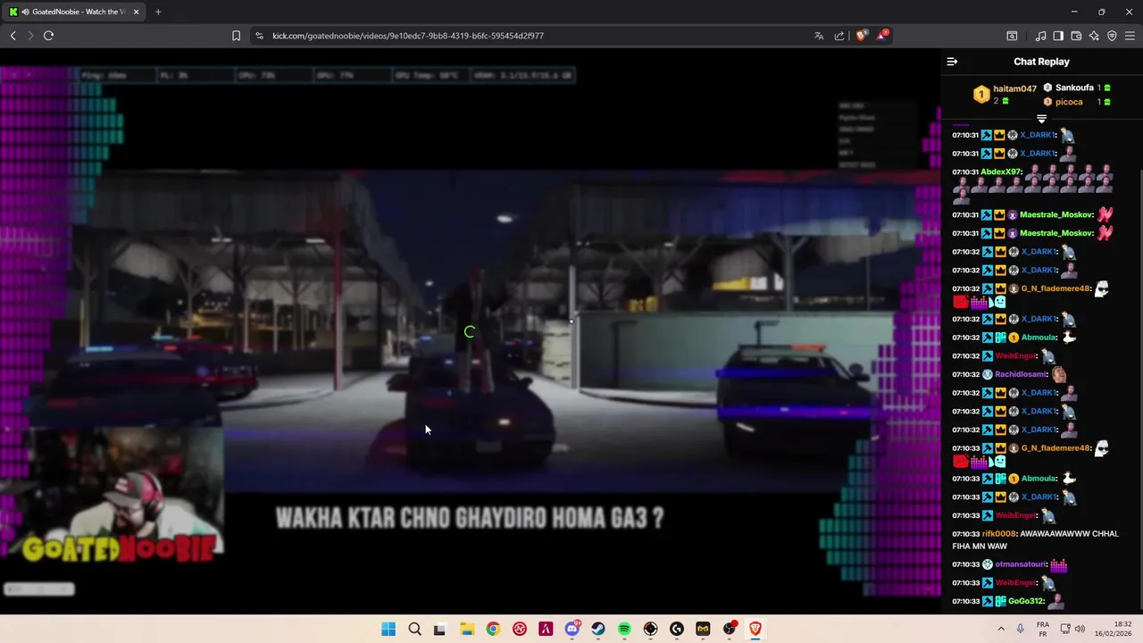
Task: Open Spotify from taskbar
Action: click(624, 629)
